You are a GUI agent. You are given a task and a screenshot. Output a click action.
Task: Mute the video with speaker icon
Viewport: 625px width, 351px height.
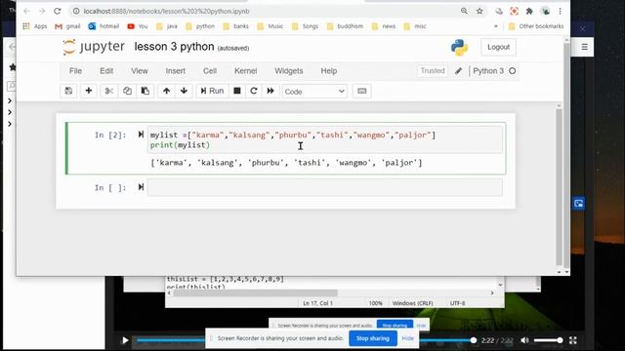click(x=524, y=340)
